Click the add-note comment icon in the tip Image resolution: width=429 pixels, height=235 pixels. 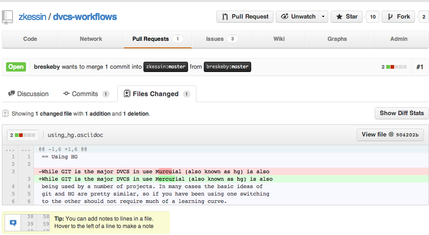click(13, 222)
